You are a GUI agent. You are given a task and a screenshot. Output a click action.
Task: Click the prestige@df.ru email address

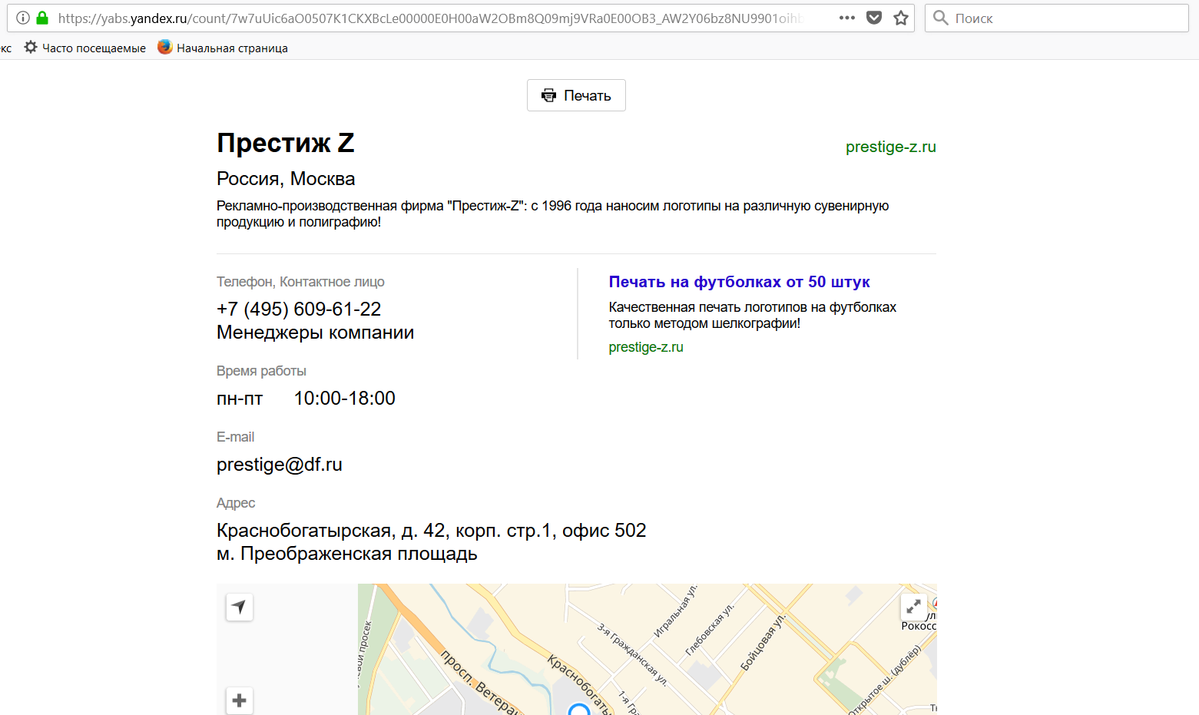[x=280, y=465]
